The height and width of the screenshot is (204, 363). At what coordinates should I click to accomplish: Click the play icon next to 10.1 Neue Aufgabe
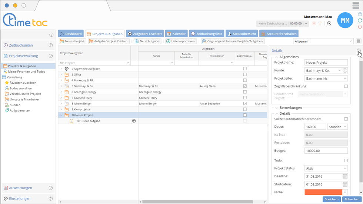pos(134,121)
